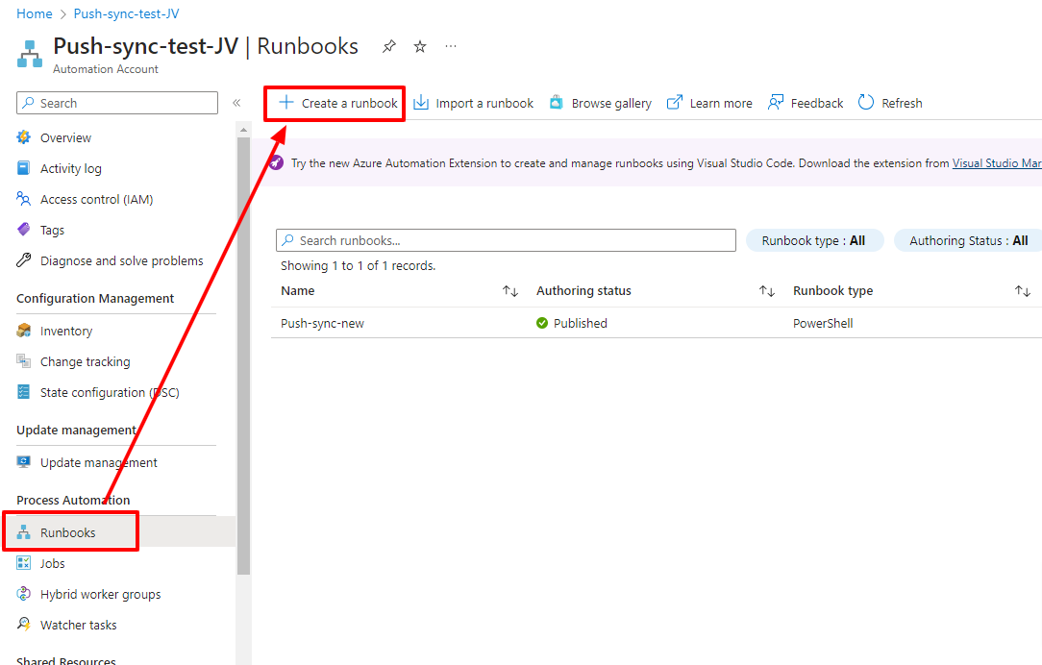Click the Search runbooks field
Viewport: 1042px width, 665px height.
(506, 240)
